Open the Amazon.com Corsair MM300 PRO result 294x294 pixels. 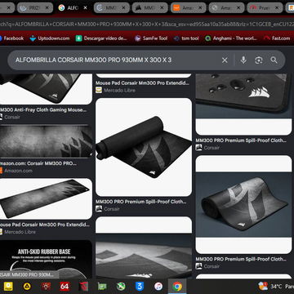pyautogui.click(x=38, y=163)
